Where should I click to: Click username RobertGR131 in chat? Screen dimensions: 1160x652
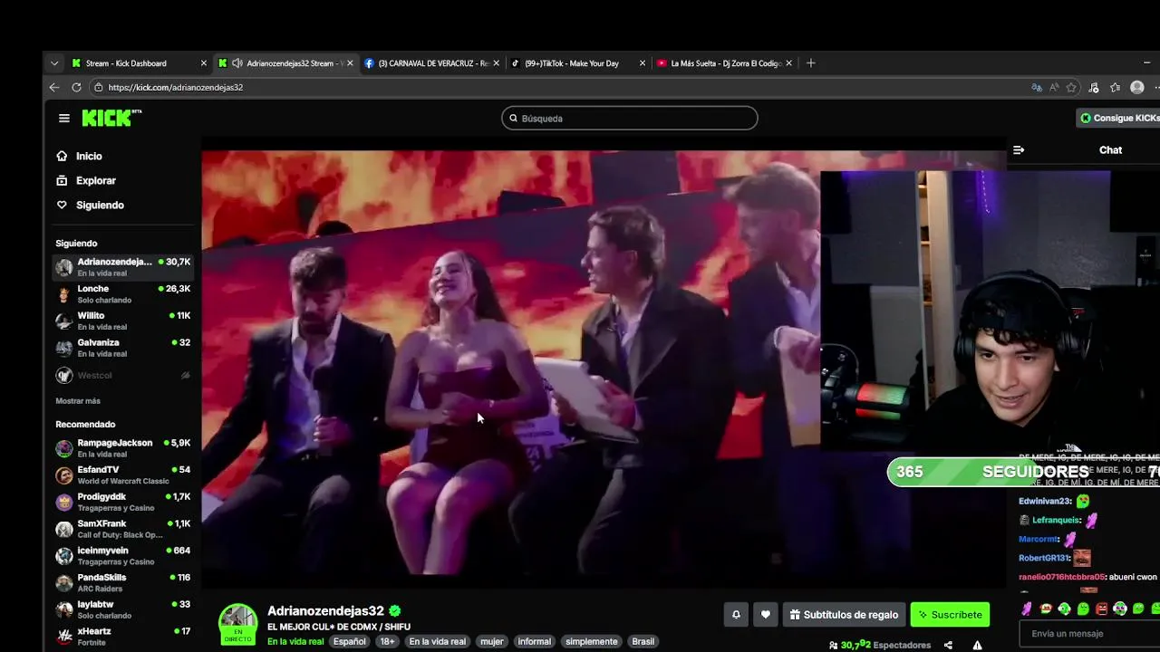1043,559
